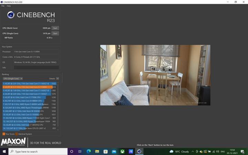Open Cinebench from the taskbar
This screenshot has height=155, width=248.
click(x=139, y=151)
